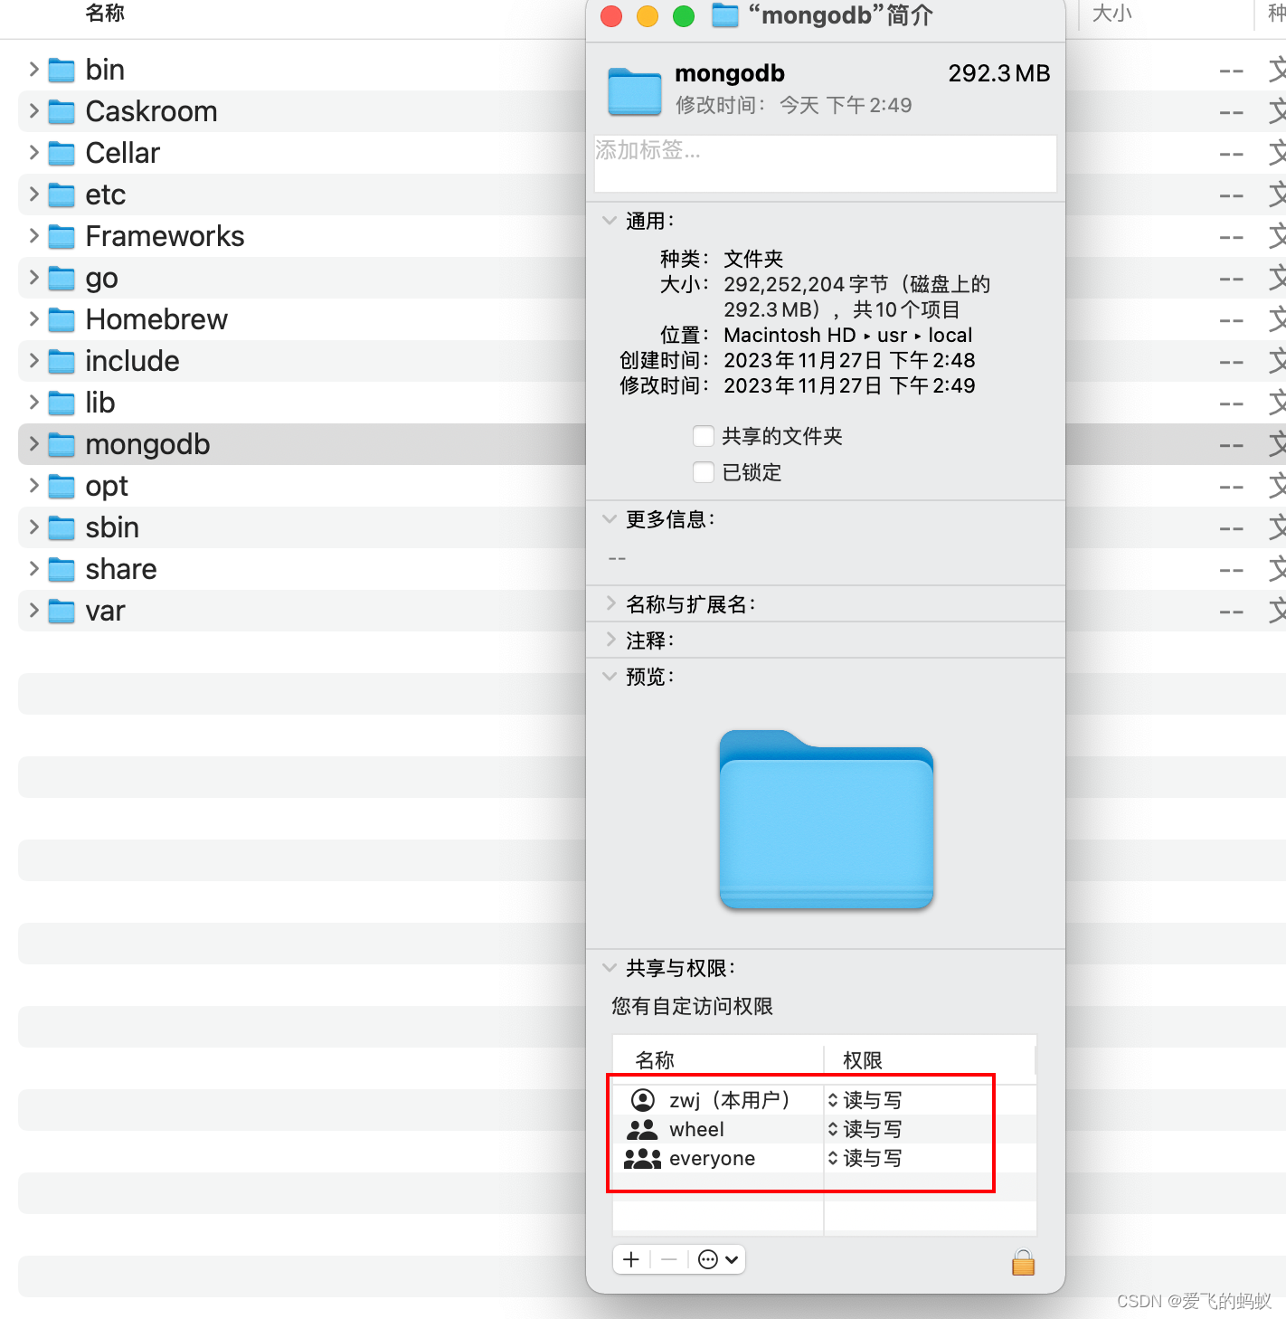Expand the 注释 section

(610, 640)
